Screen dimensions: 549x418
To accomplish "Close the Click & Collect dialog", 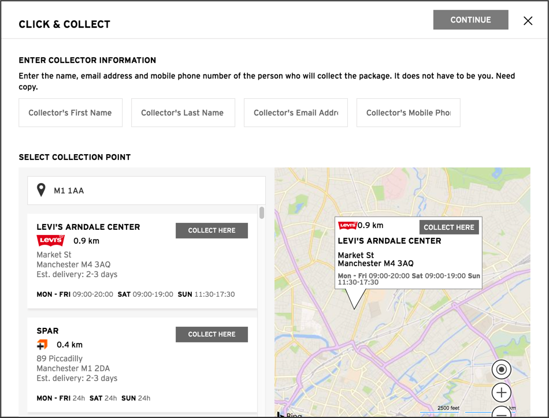I will pos(528,21).
